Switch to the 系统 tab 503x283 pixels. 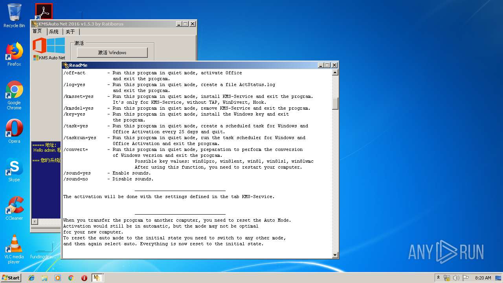pos(54,32)
